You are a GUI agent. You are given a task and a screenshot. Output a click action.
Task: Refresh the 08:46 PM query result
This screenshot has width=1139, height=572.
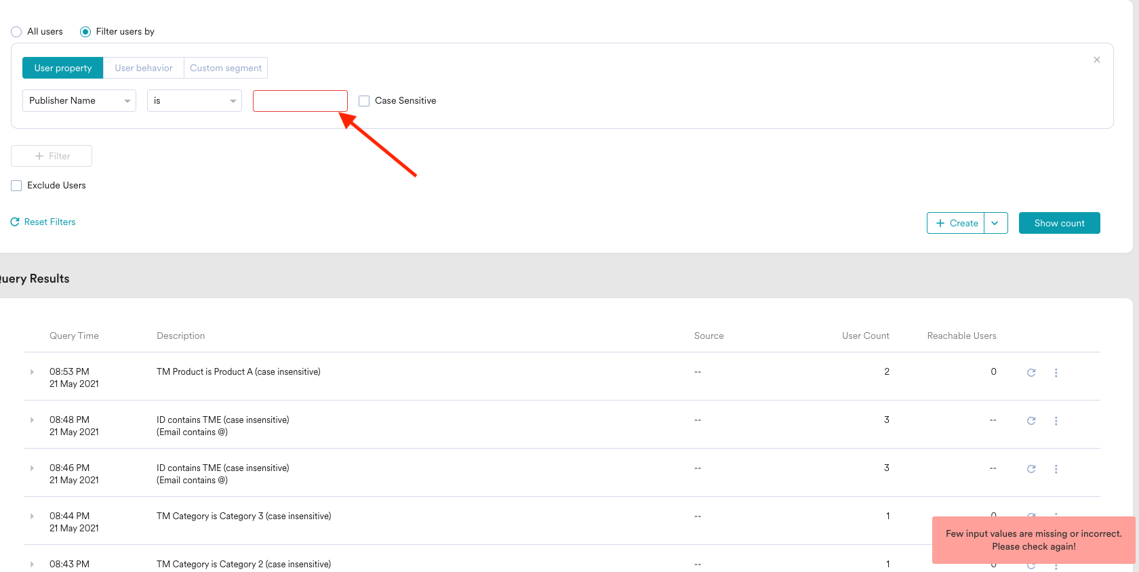pos(1031,469)
